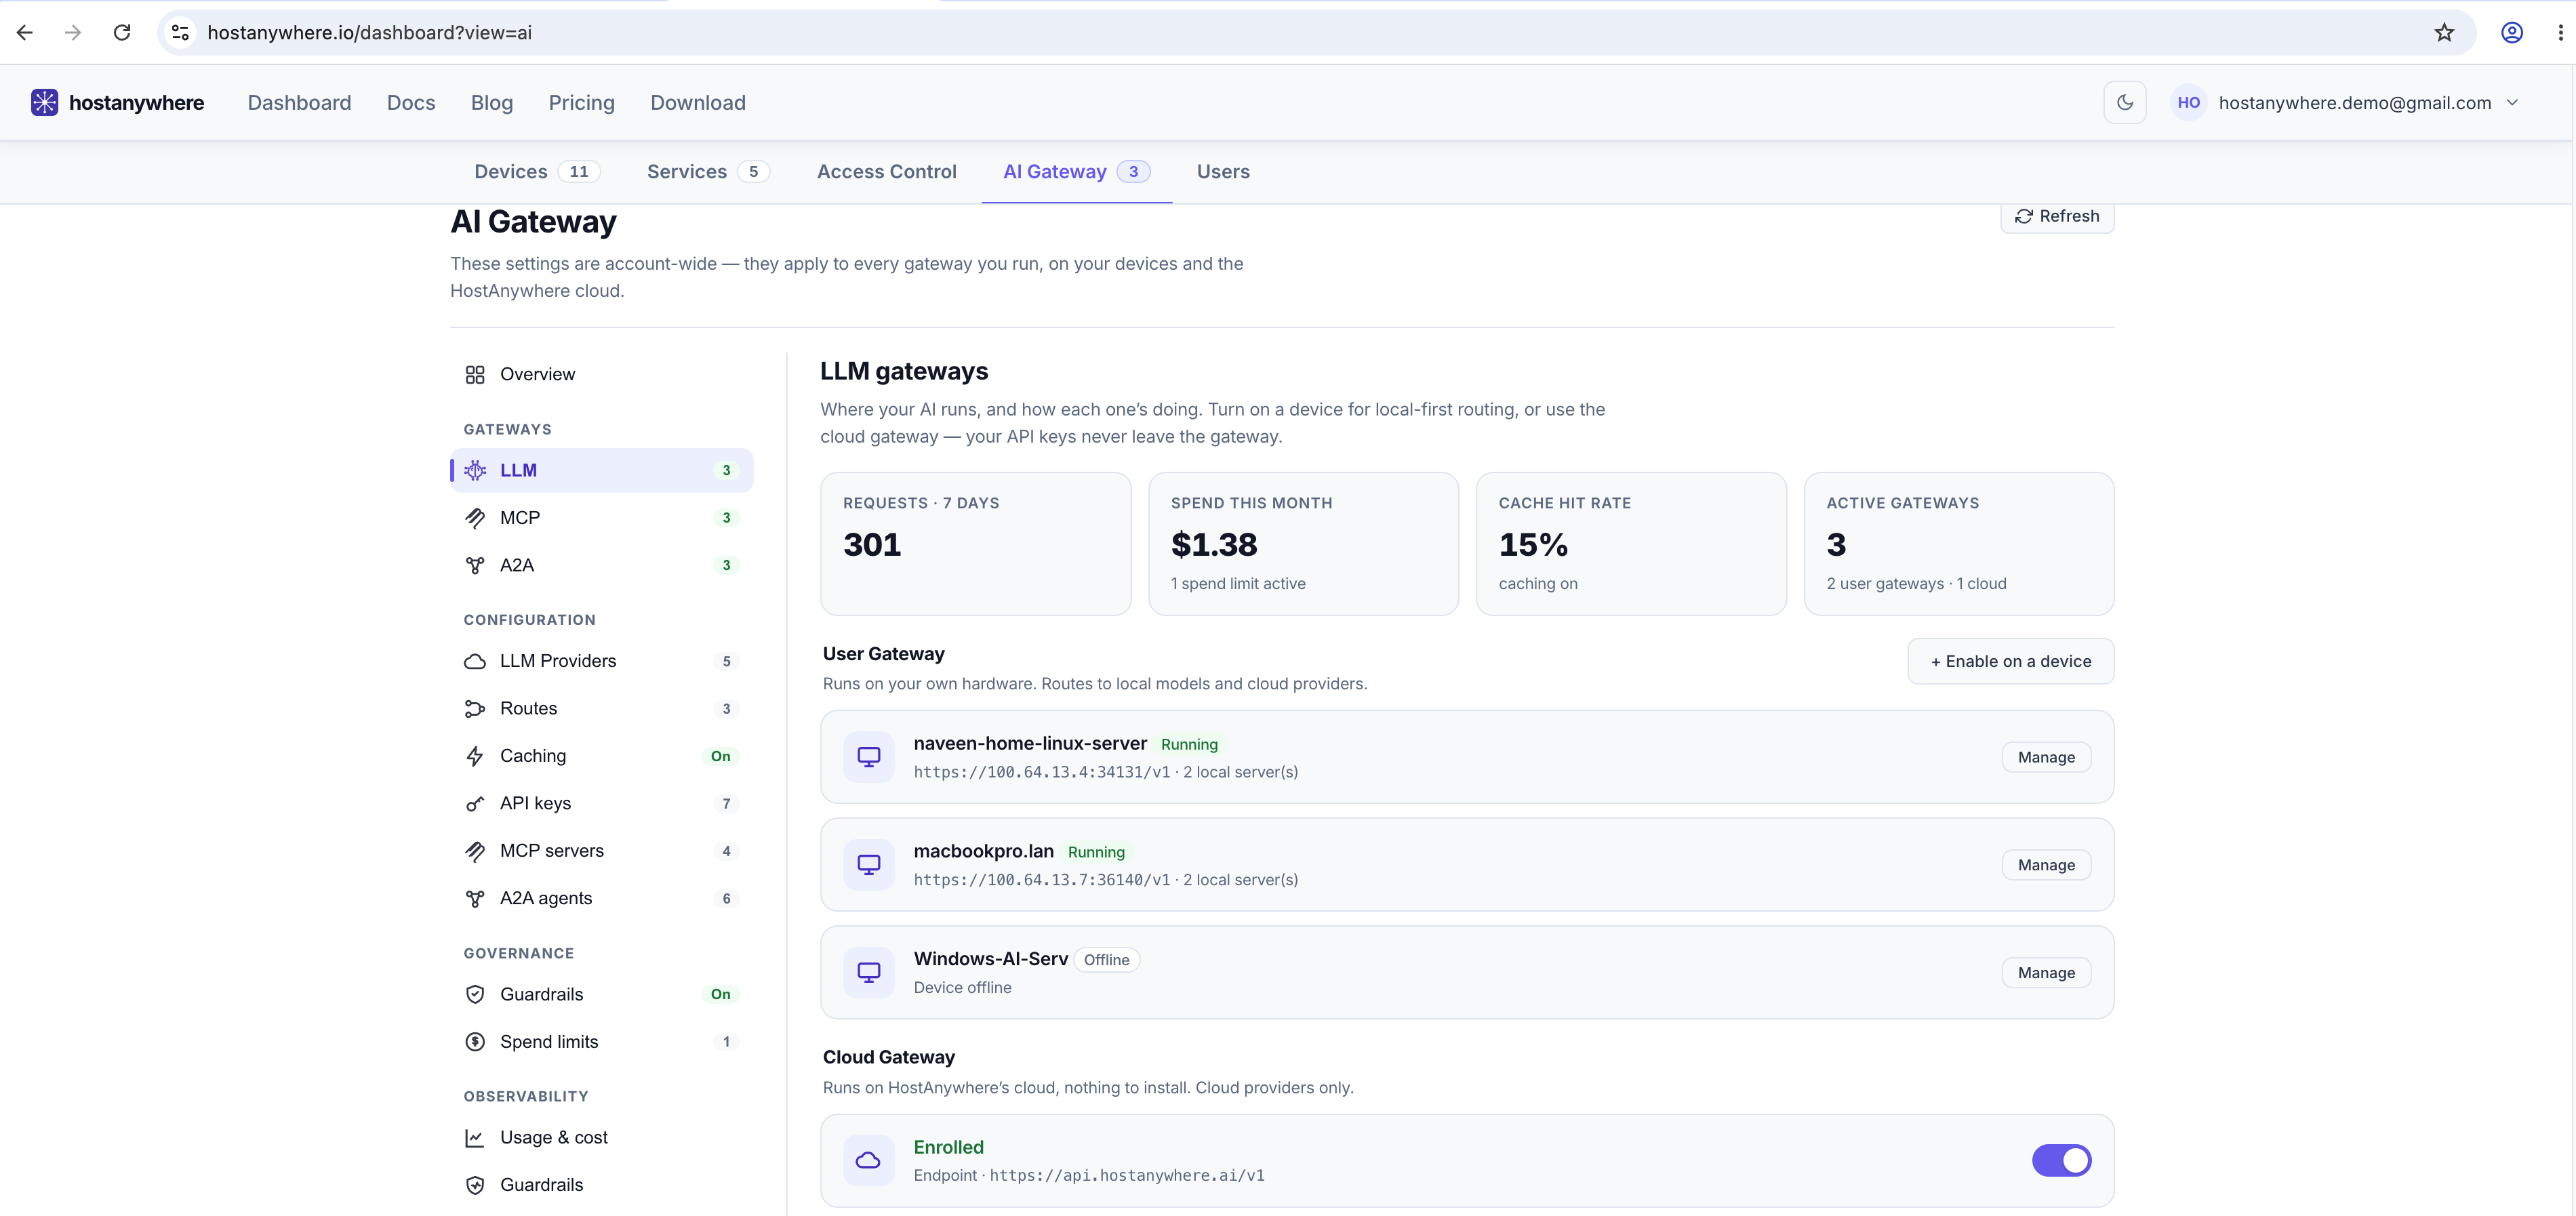Click the HO avatar badge

[2188, 102]
